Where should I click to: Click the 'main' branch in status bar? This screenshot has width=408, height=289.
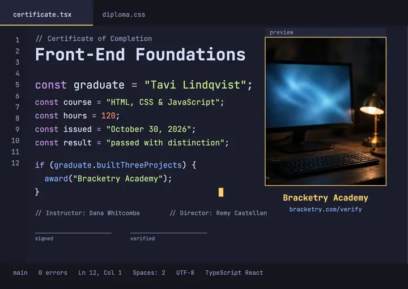tap(20, 273)
